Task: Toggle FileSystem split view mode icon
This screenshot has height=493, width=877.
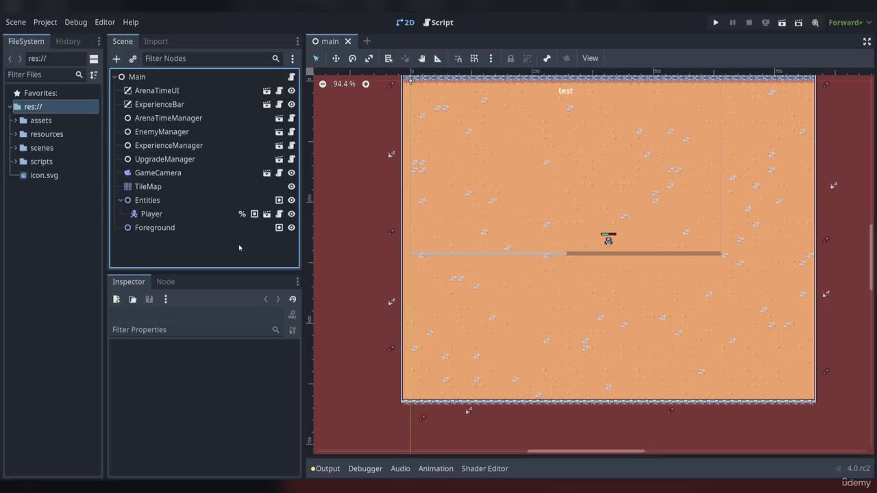Action: point(94,58)
